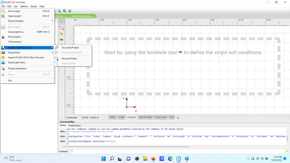The image size is (290, 163).
Task: Launch Firefox from taskbar
Action: click(153, 158)
